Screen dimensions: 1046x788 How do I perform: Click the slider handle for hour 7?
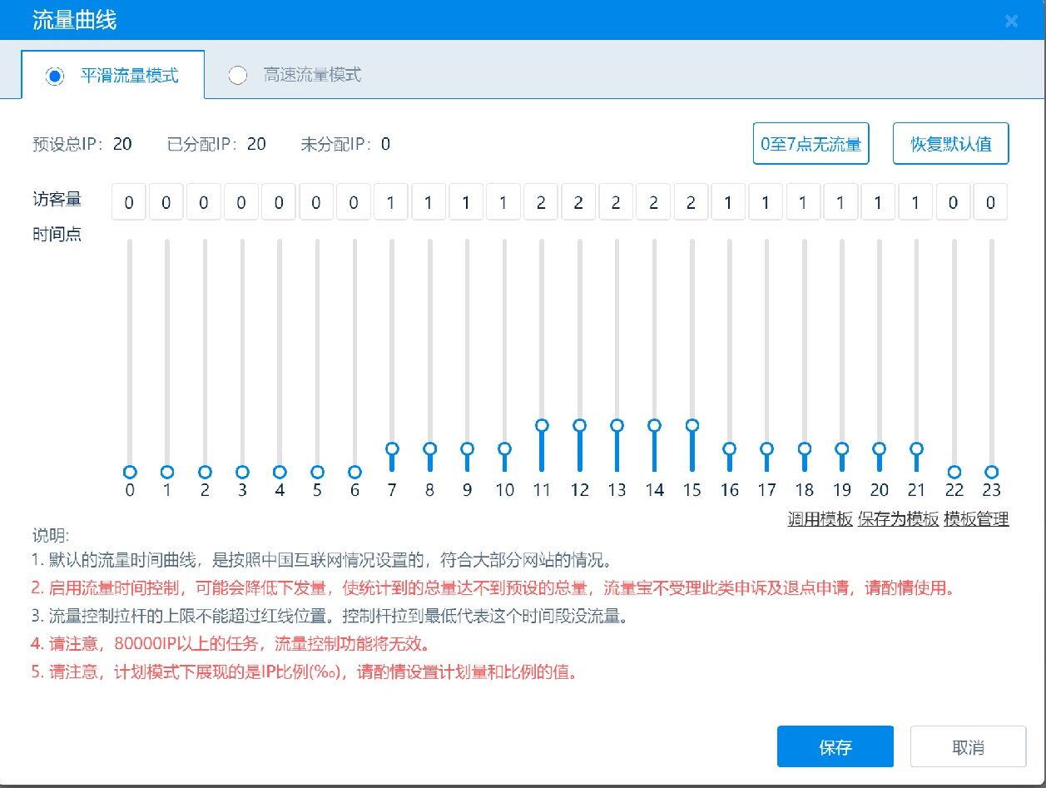(x=392, y=449)
